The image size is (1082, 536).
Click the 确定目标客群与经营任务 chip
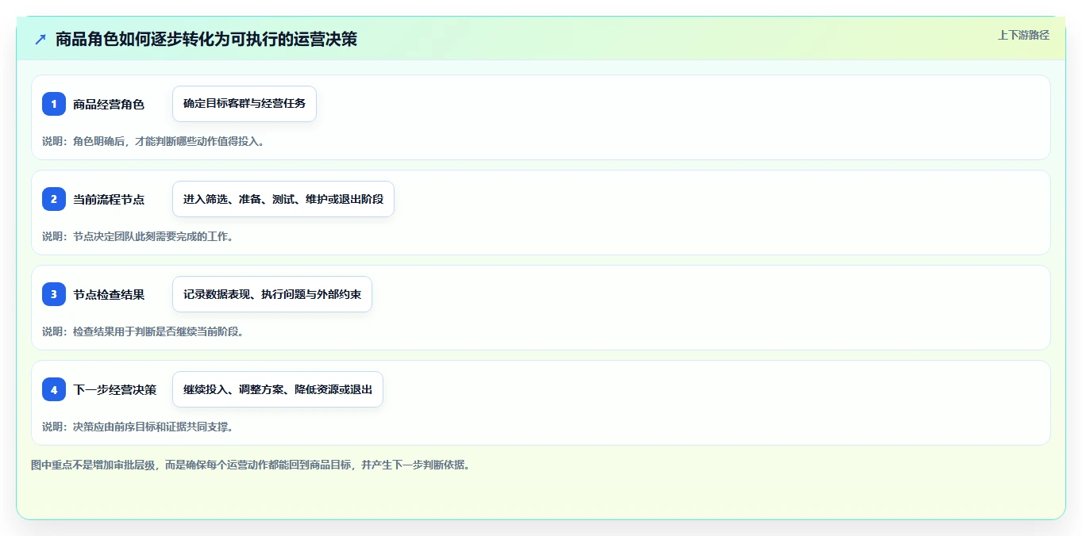tap(245, 104)
